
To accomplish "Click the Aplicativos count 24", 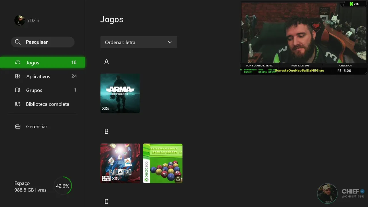I will [x=74, y=76].
